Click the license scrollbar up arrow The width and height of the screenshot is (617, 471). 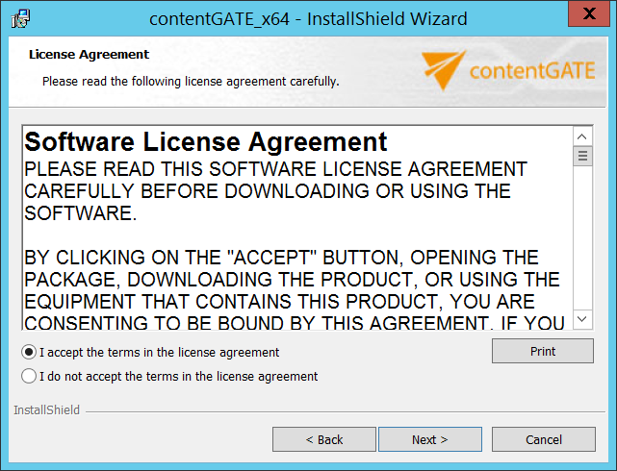582,136
